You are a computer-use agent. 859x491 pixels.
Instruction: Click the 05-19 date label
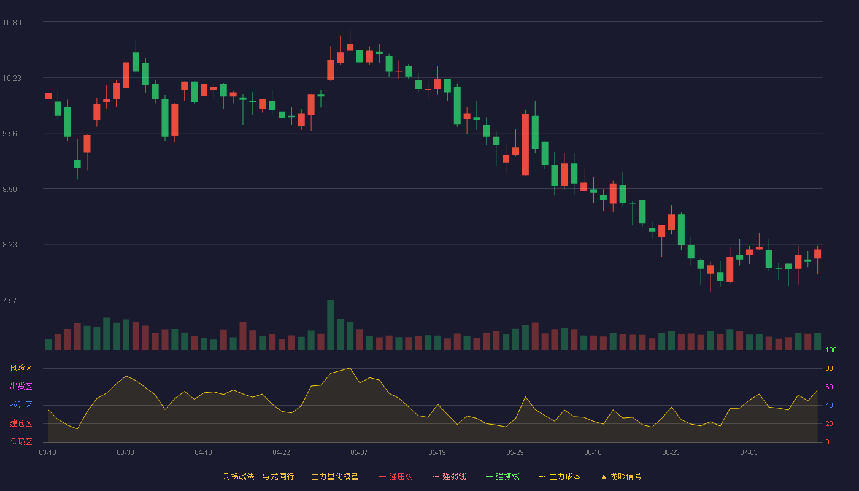[437, 452]
